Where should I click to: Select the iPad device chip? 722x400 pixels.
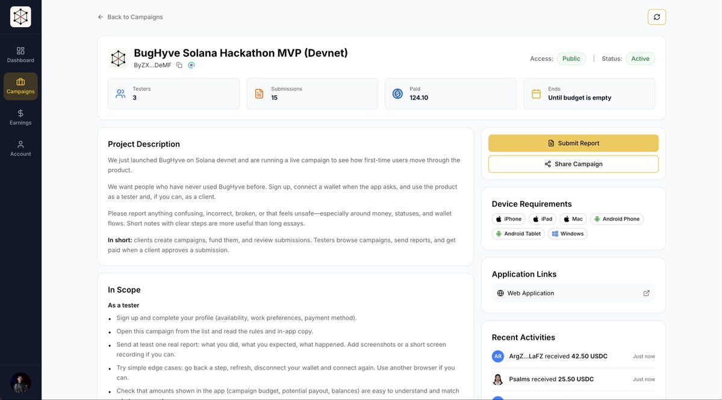click(543, 219)
